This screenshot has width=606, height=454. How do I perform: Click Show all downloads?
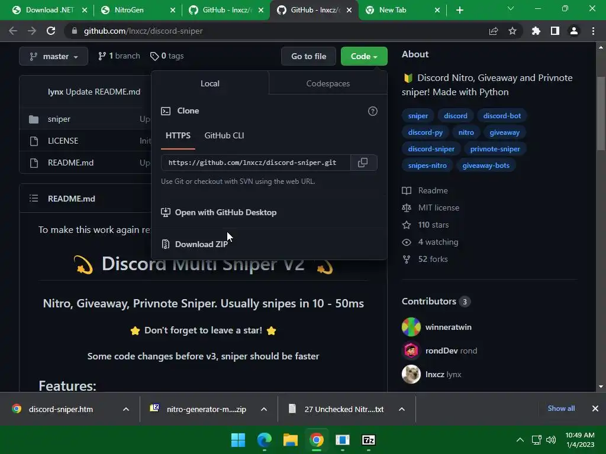(561, 408)
